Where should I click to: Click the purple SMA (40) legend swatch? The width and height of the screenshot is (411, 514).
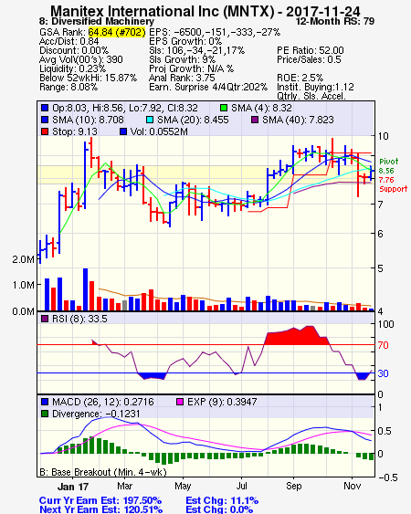[255, 120]
